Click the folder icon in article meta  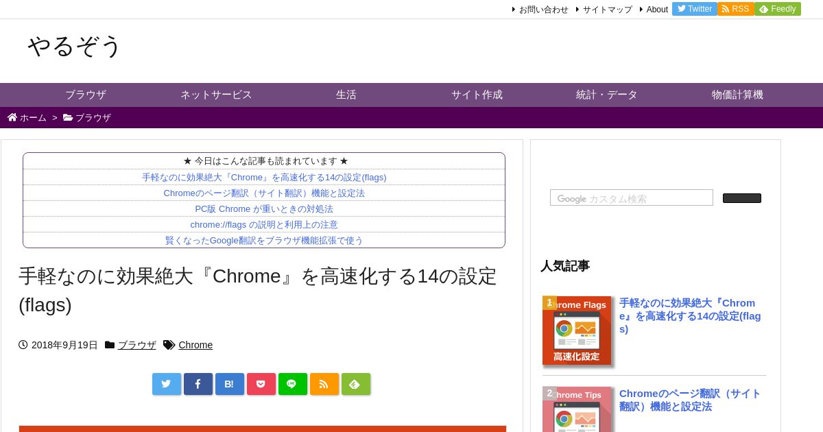click(x=110, y=345)
